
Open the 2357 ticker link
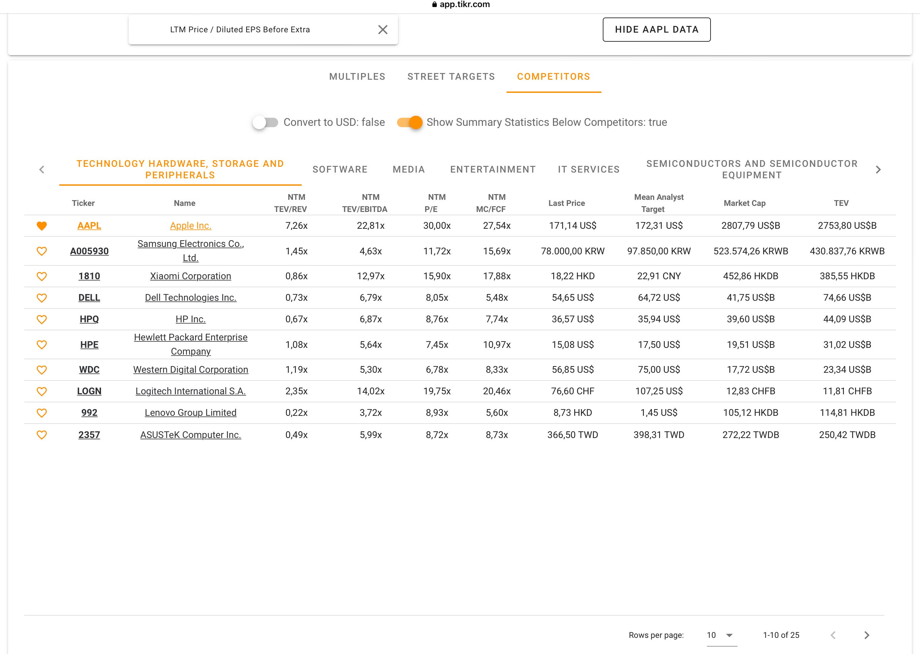coord(89,435)
